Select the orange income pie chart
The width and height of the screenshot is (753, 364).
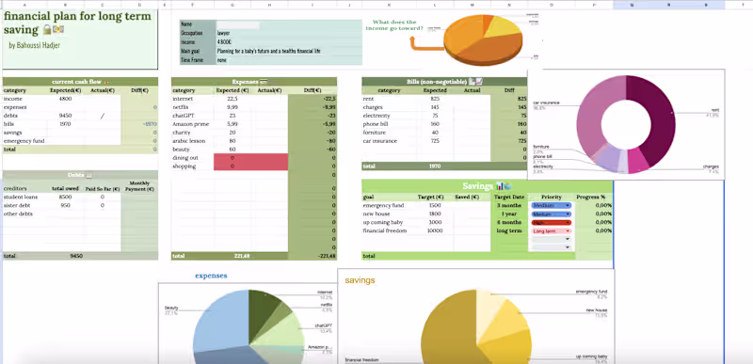tap(483, 40)
